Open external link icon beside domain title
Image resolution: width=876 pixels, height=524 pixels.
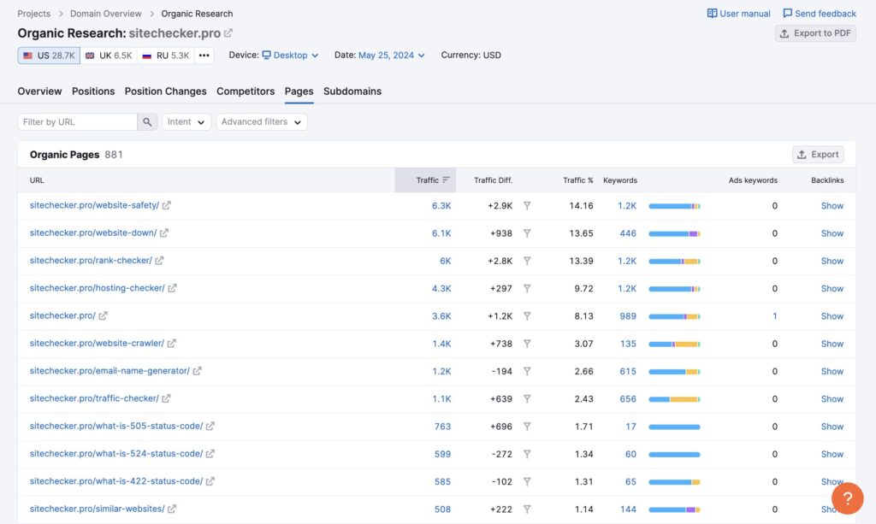(228, 33)
